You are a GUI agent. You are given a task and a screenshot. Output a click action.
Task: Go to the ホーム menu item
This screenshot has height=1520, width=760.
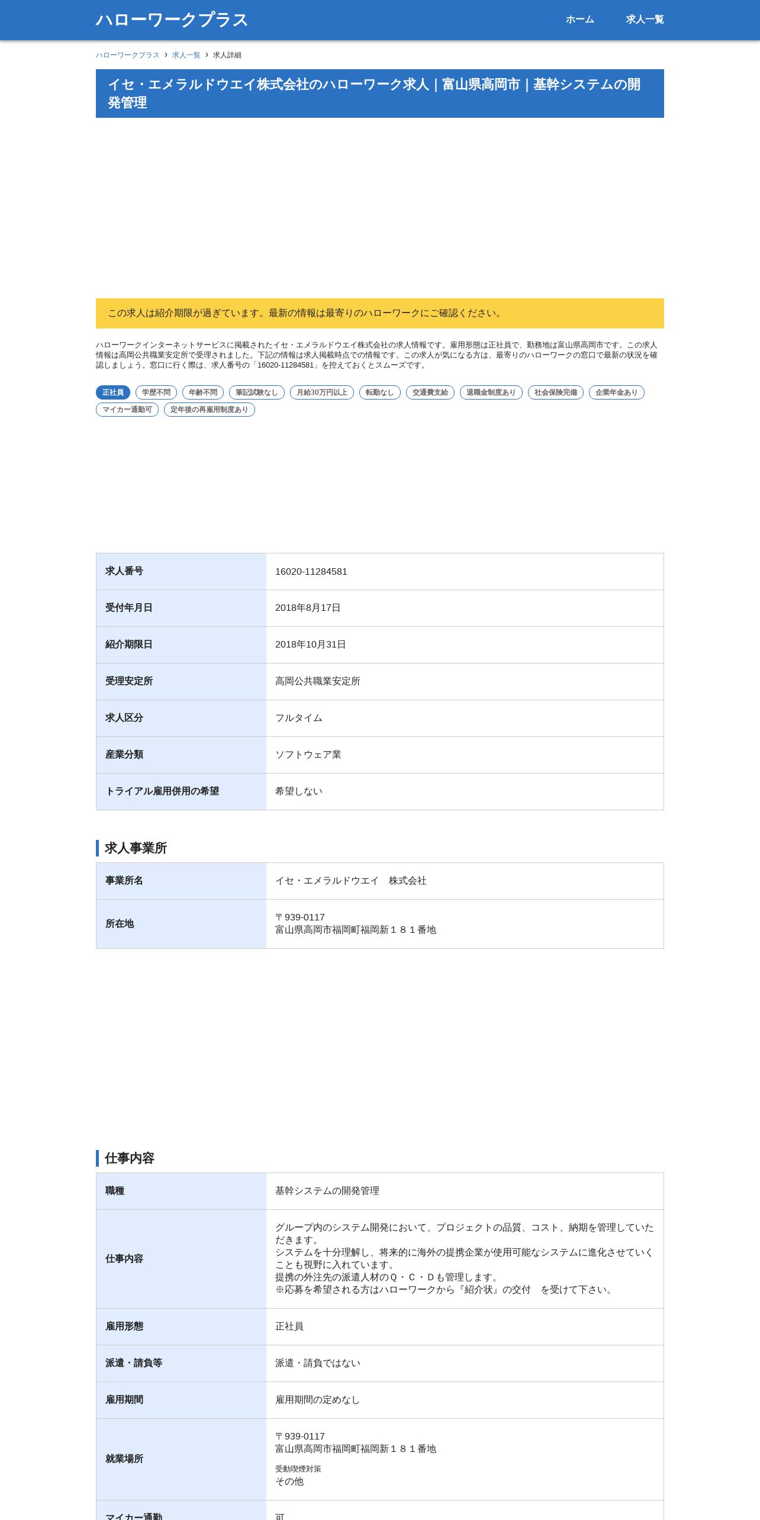[579, 20]
